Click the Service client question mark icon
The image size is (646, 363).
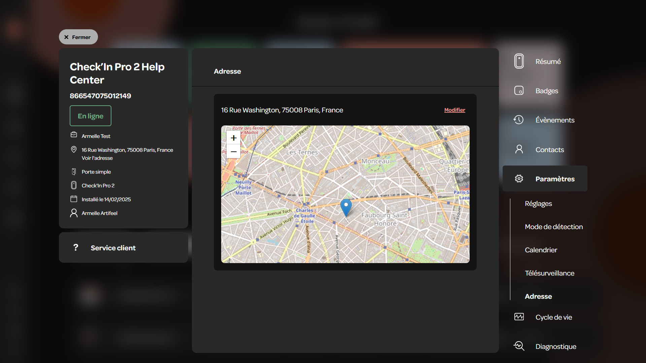(x=76, y=248)
